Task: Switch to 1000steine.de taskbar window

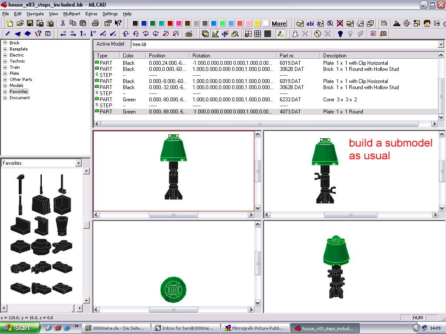Action: (x=115, y=328)
